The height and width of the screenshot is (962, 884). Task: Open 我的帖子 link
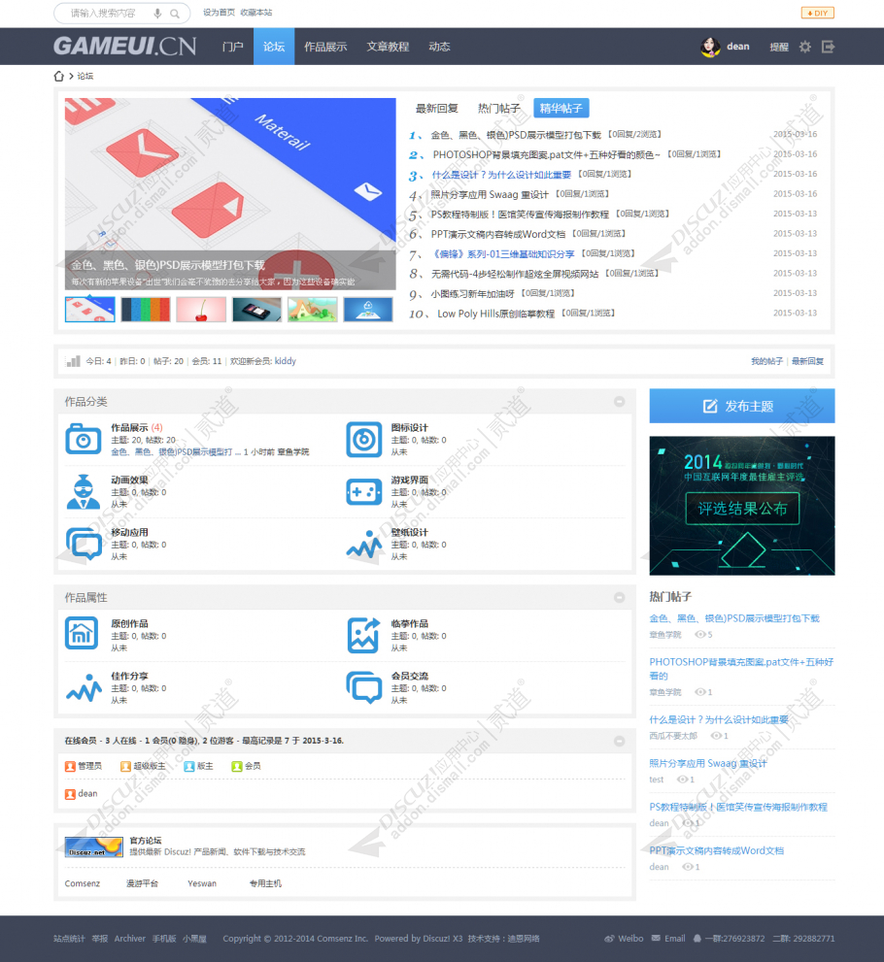click(766, 361)
